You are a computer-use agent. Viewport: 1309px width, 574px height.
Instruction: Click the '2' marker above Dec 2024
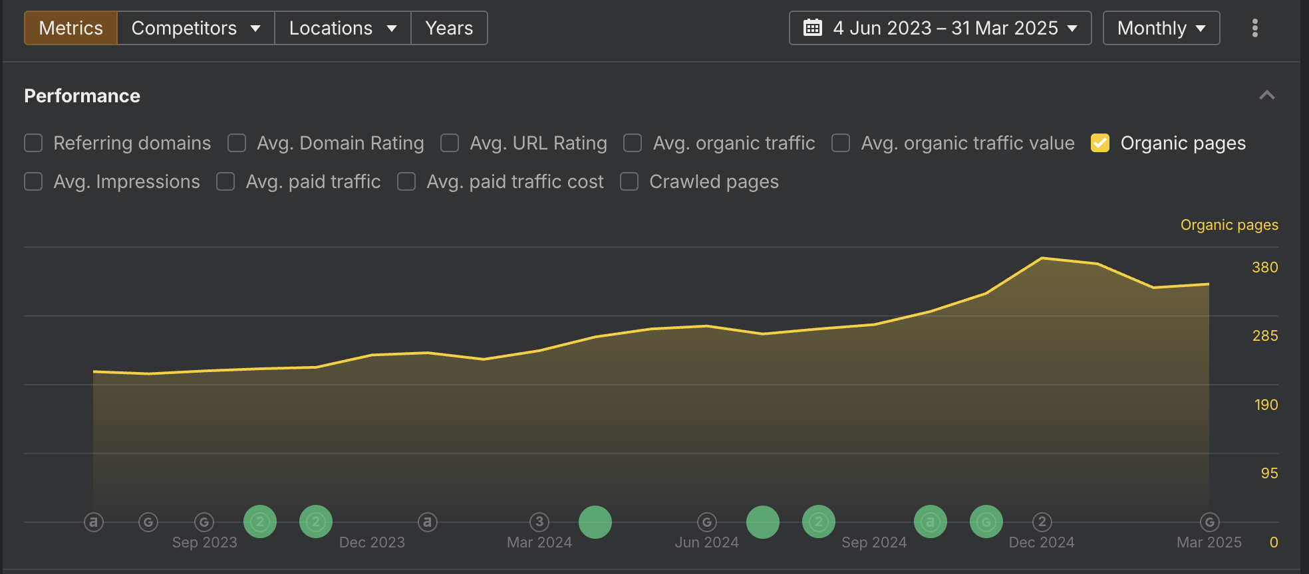click(x=1042, y=522)
